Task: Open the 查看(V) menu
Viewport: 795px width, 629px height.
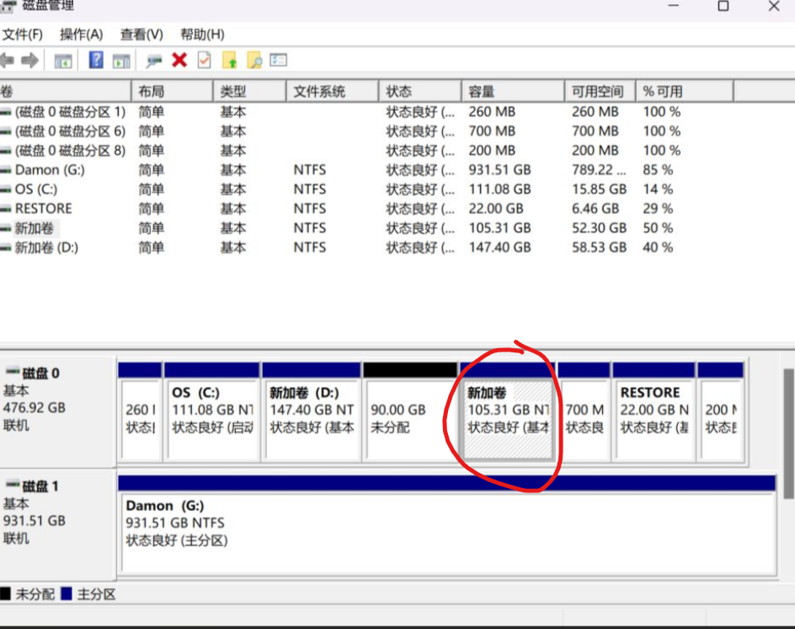Action: [x=141, y=35]
